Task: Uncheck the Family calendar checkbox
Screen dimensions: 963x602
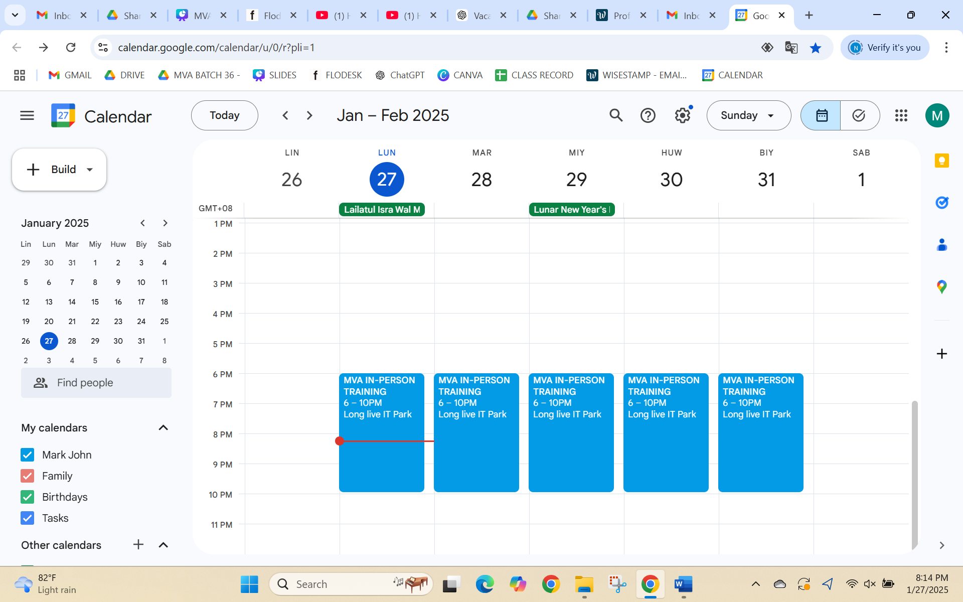Action: 28,476
